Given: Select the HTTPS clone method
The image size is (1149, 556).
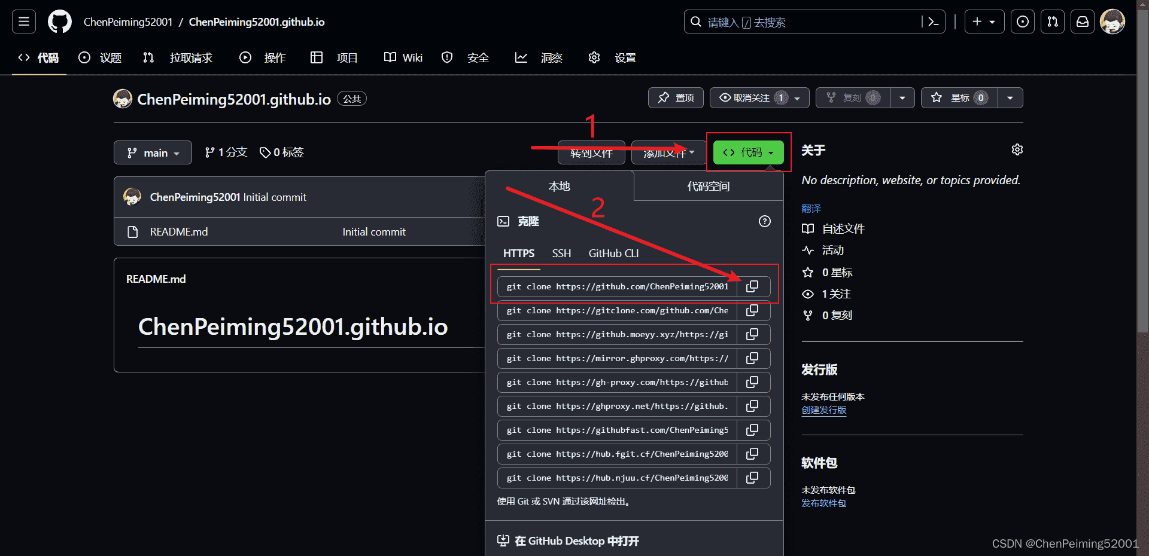Looking at the screenshot, I should [x=519, y=253].
